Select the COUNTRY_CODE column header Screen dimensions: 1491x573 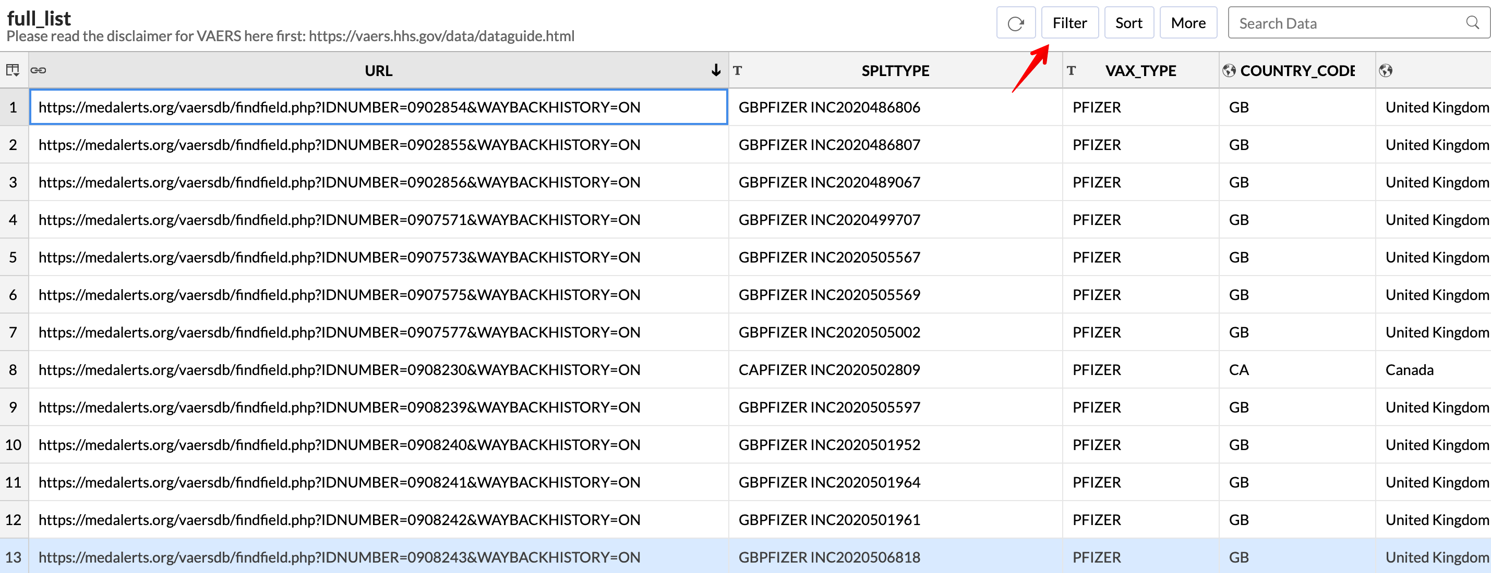click(1297, 70)
